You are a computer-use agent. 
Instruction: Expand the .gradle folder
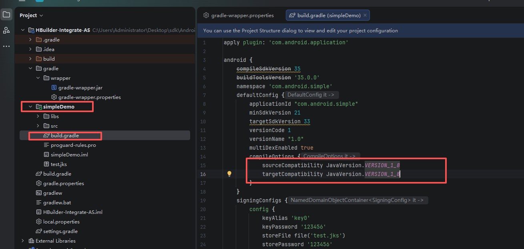(x=30, y=40)
